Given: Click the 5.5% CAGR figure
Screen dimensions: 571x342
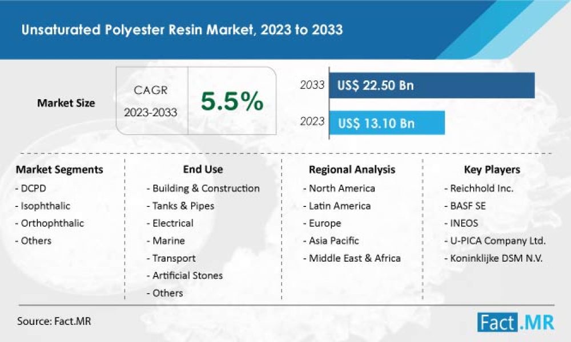Looking at the screenshot, I should point(232,102).
